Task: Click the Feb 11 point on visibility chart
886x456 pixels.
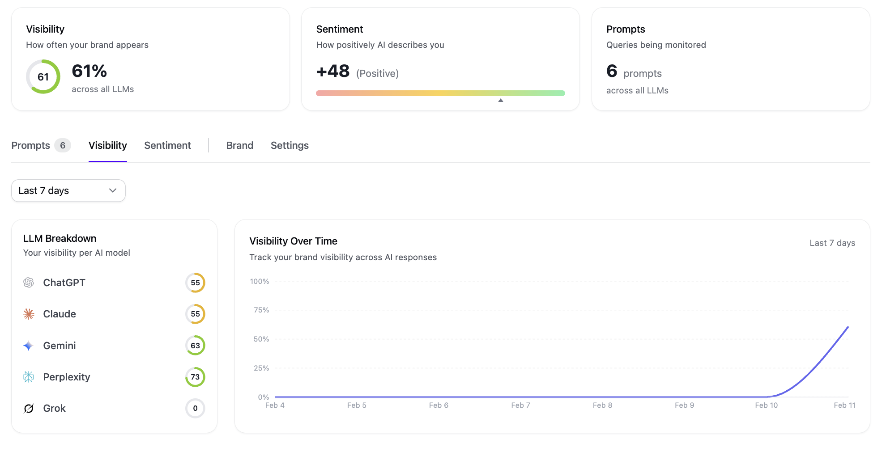Action: [848, 327]
